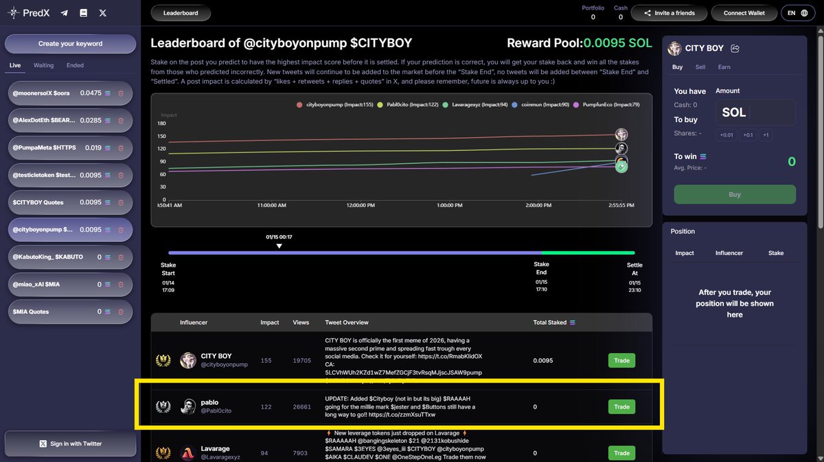824x462 pixels.
Task: Select the Earn tab in trade panel
Action: pos(724,67)
